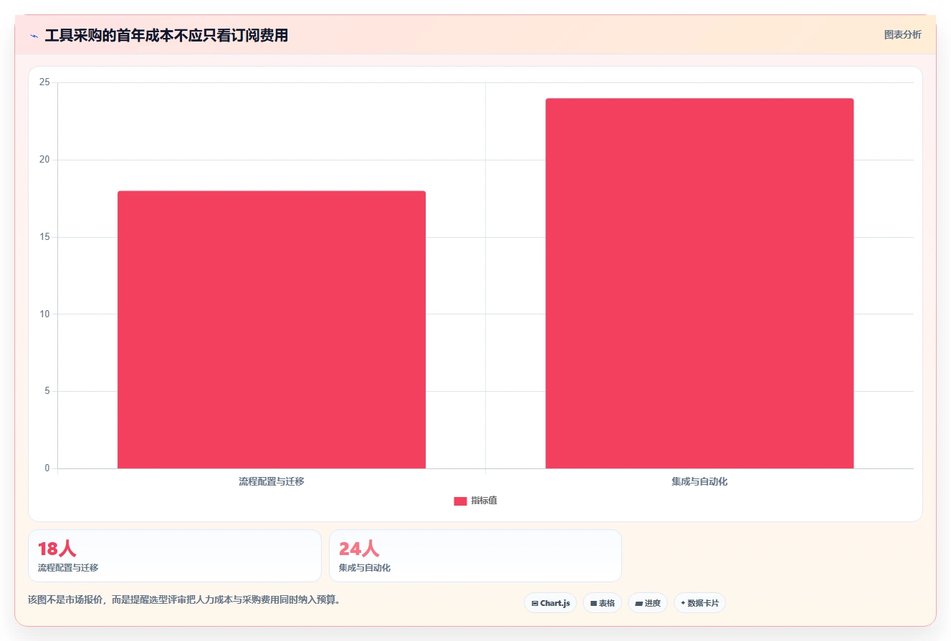Click the 流程配置与迁移 caption under 18人

point(68,567)
